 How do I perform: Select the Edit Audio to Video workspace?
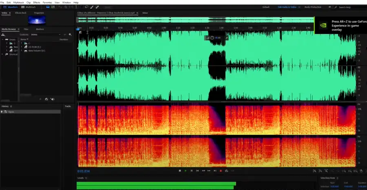pos(287,7)
